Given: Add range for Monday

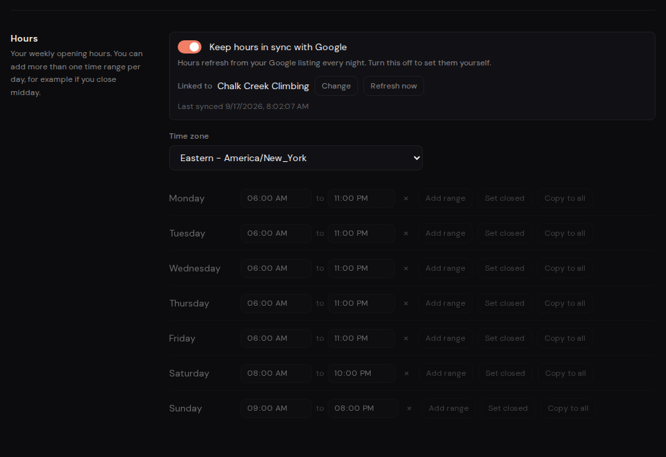Looking at the screenshot, I should (445, 198).
